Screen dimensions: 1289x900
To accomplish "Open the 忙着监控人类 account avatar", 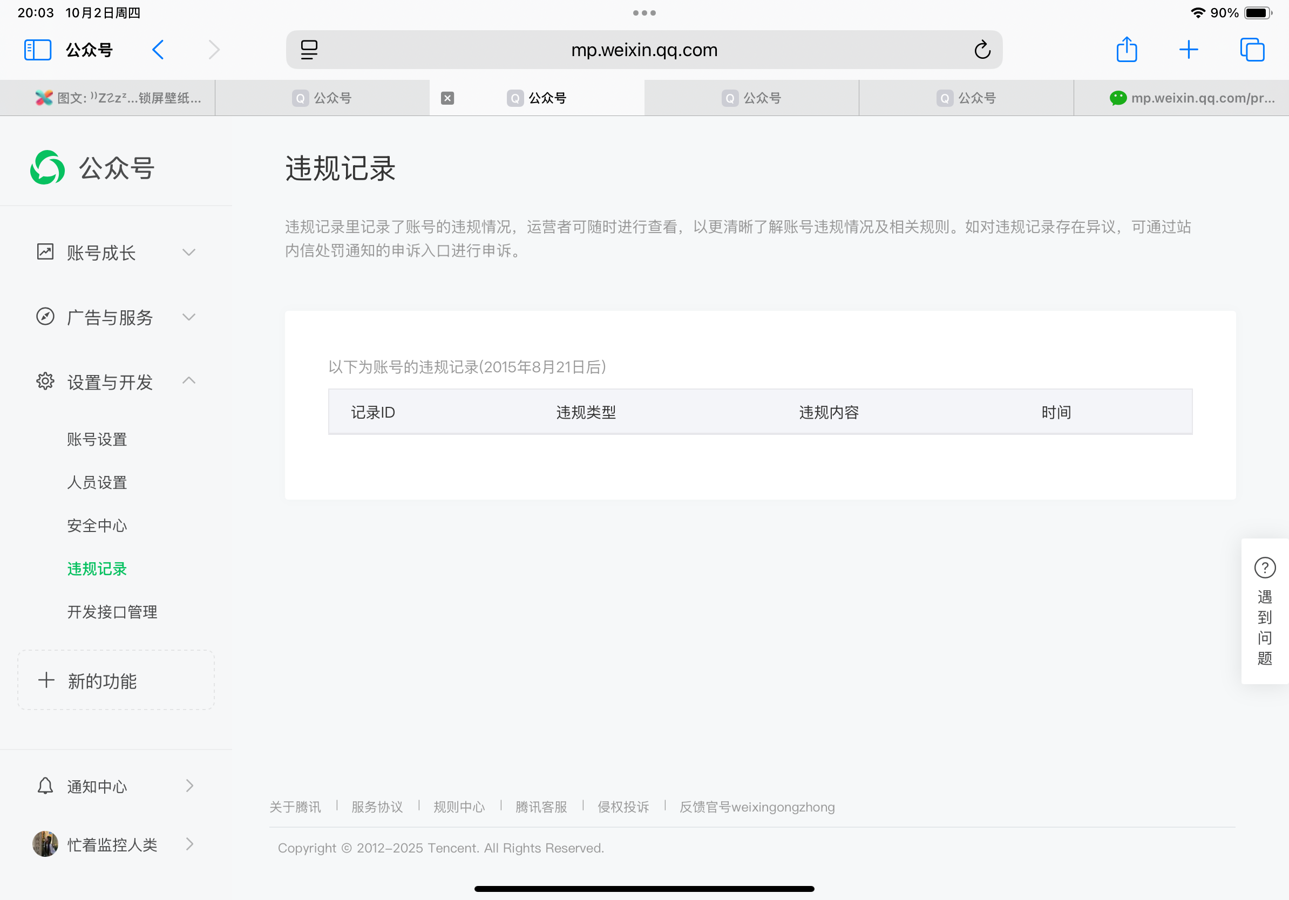I will click(x=45, y=844).
